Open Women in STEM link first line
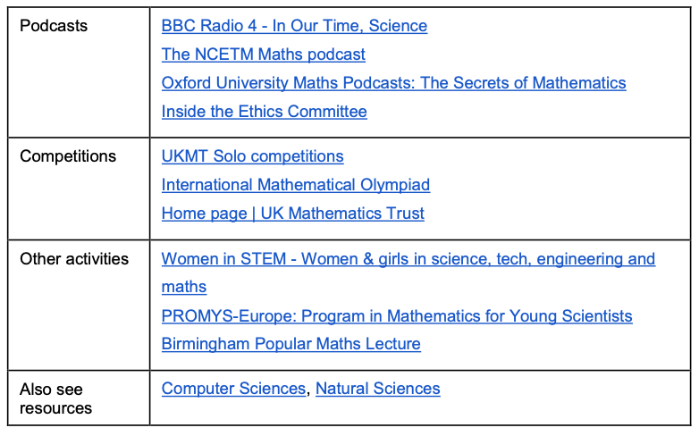 pos(408,259)
